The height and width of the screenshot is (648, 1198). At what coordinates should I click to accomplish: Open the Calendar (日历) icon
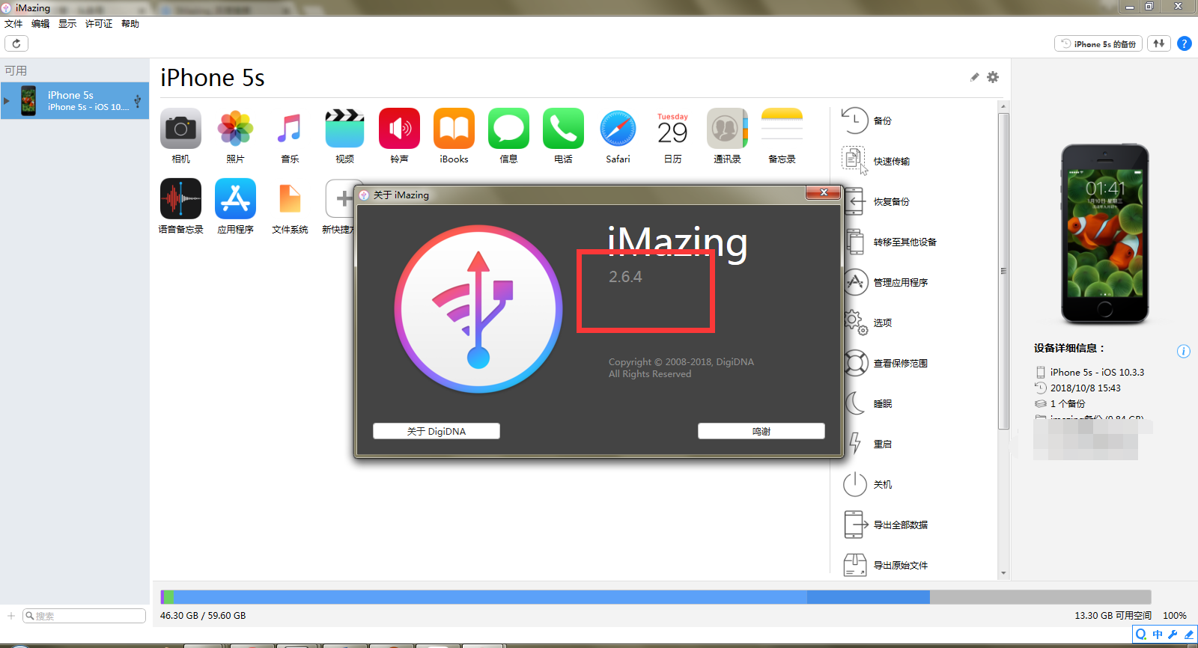point(672,129)
